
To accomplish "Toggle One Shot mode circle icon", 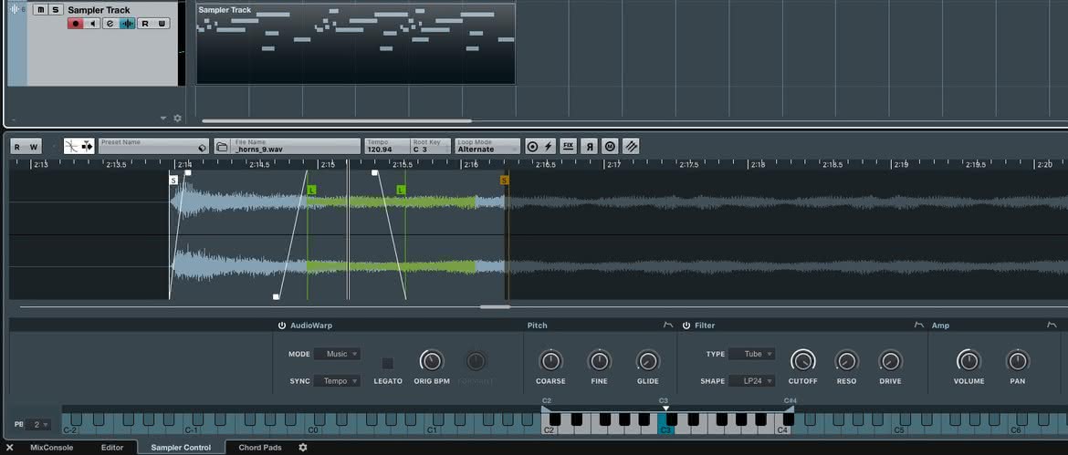I will pyautogui.click(x=532, y=146).
